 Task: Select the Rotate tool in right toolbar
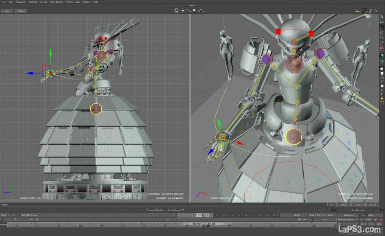click(x=382, y=32)
